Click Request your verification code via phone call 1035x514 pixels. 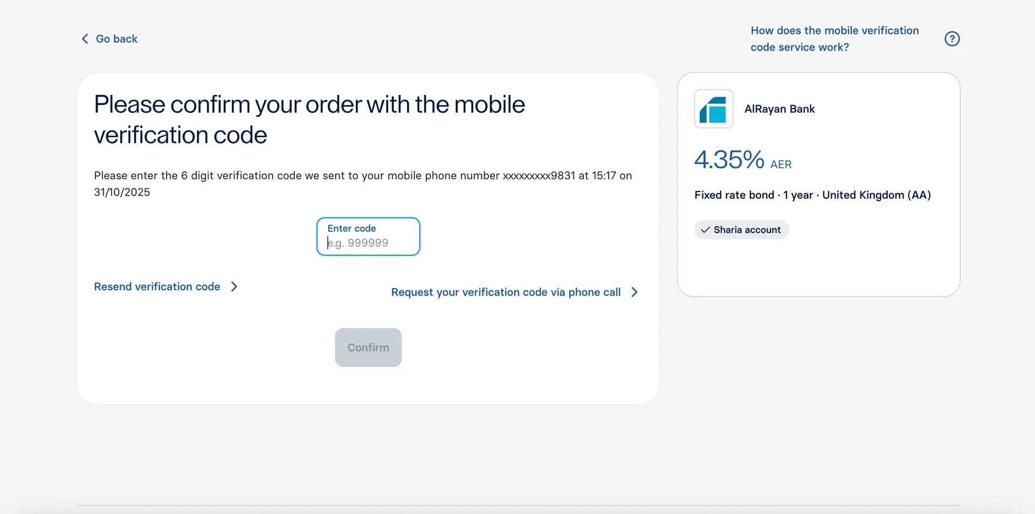[505, 292]
